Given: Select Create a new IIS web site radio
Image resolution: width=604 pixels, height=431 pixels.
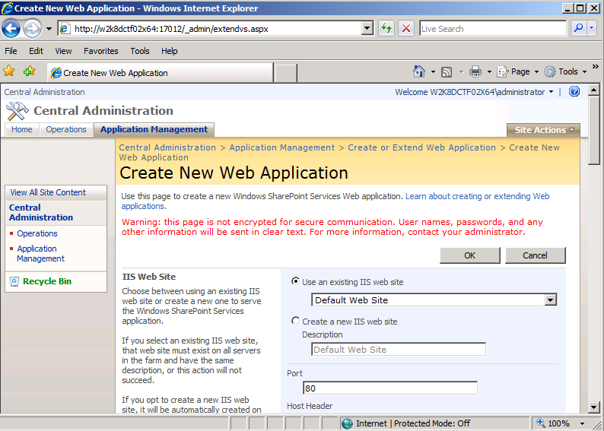Looking at the screenshot, I should point(295,321).
